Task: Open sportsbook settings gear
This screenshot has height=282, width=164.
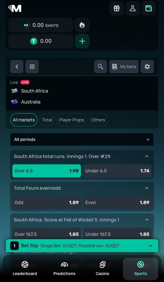Action: point(147,66)
